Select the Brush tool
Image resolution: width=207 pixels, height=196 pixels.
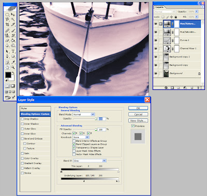tap(13, 31)
